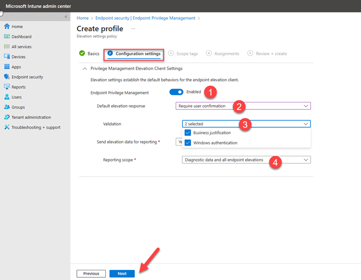This screenshot has height=280, width=361.
Task: Click the 'Validation' setting label
Action: (112, 124)
